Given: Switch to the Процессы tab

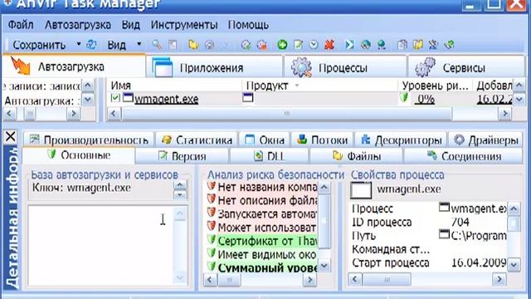Looking at the screenshot, I should click(345, 67).
